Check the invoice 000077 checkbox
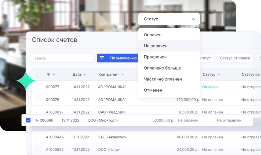The width and height of the screenshot is (261, 155). (x=38, y=87)
